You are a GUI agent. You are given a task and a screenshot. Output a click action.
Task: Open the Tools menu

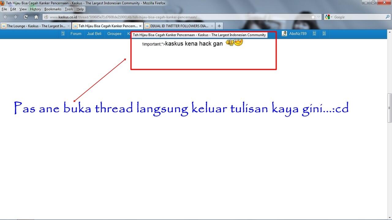click(69, 9)
